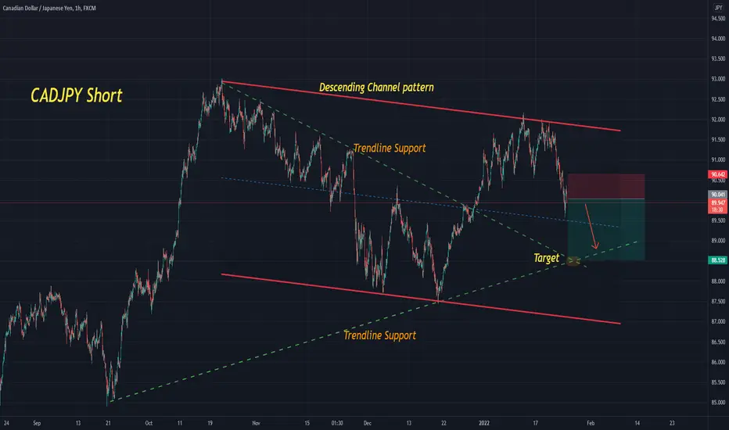The image size is (729, 430).
Task: Click the Dec date label on time axis
Action: coord(368,423)
